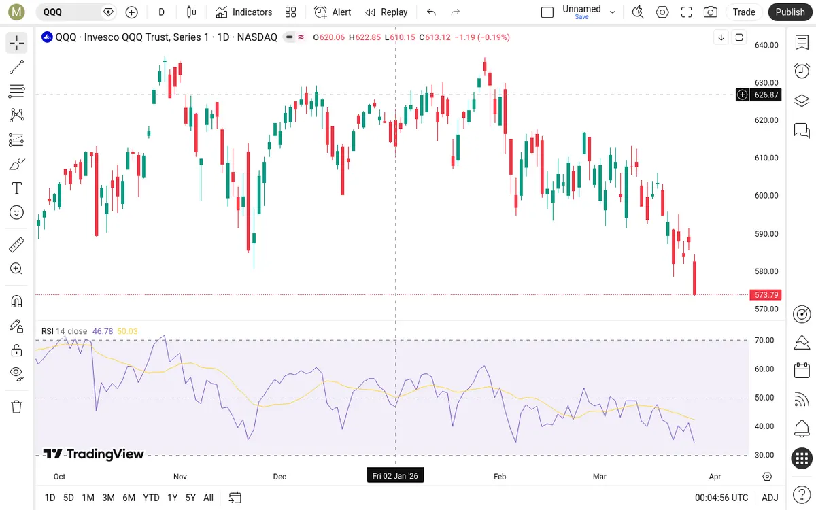The width and height of the screenshot is (816, 510).
Task: Open the Fibonacci retracement tools
Action: click(17, 91)
